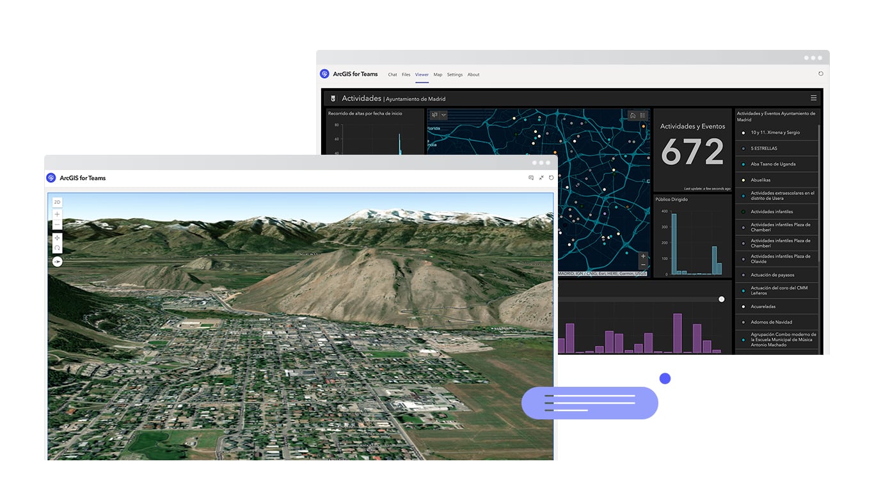Zoom in on the 3D terrain scene
This screenshot has height=491, width=874.
(x=58, y=214)
